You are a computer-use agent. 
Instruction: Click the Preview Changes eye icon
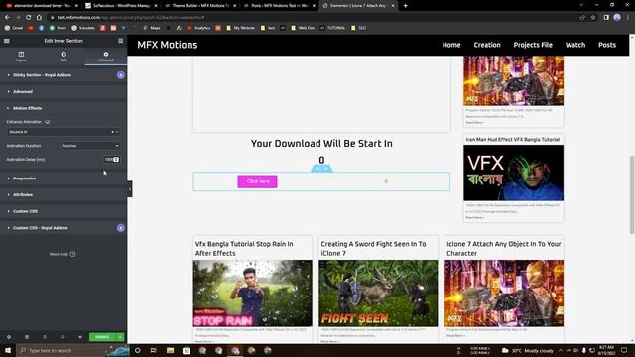pos(80,337)
